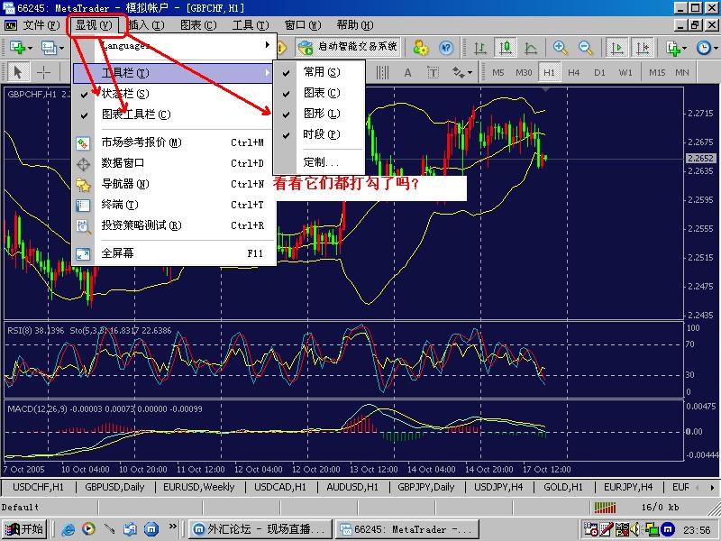
Task: Click the zoom out magnifier
Action: coord(585,48)
